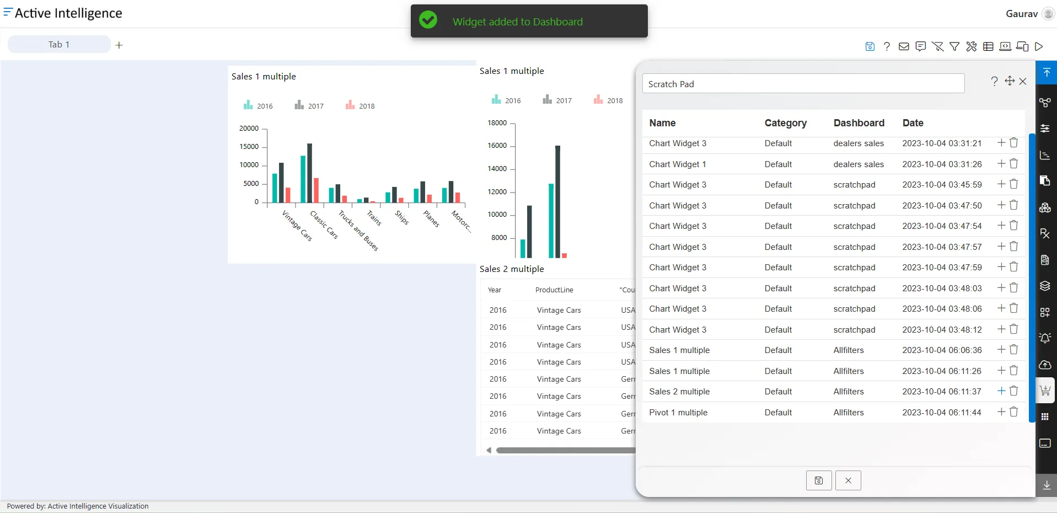The image size is (1057, 513).
Task: Toggle the 2016 legend in left chart
Action: pyautogui.click(x=258, y=105)
